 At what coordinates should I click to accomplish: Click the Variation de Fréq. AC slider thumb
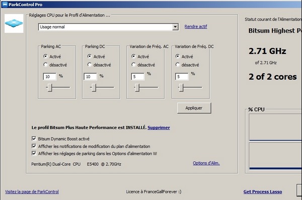137,88
